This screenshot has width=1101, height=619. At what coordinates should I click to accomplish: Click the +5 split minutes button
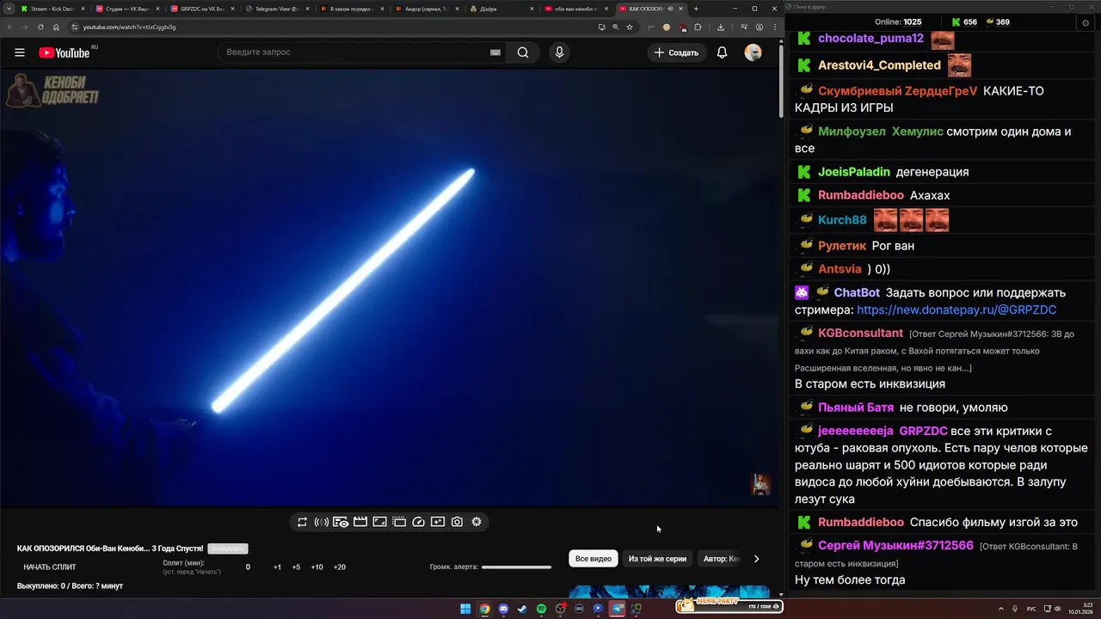pos(296,567)
